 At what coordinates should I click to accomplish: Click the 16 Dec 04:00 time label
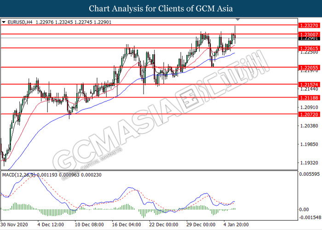(x=126, y=224)
